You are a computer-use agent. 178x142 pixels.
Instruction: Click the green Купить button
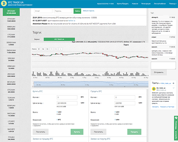pyautogui.click(x=77, y=132)
